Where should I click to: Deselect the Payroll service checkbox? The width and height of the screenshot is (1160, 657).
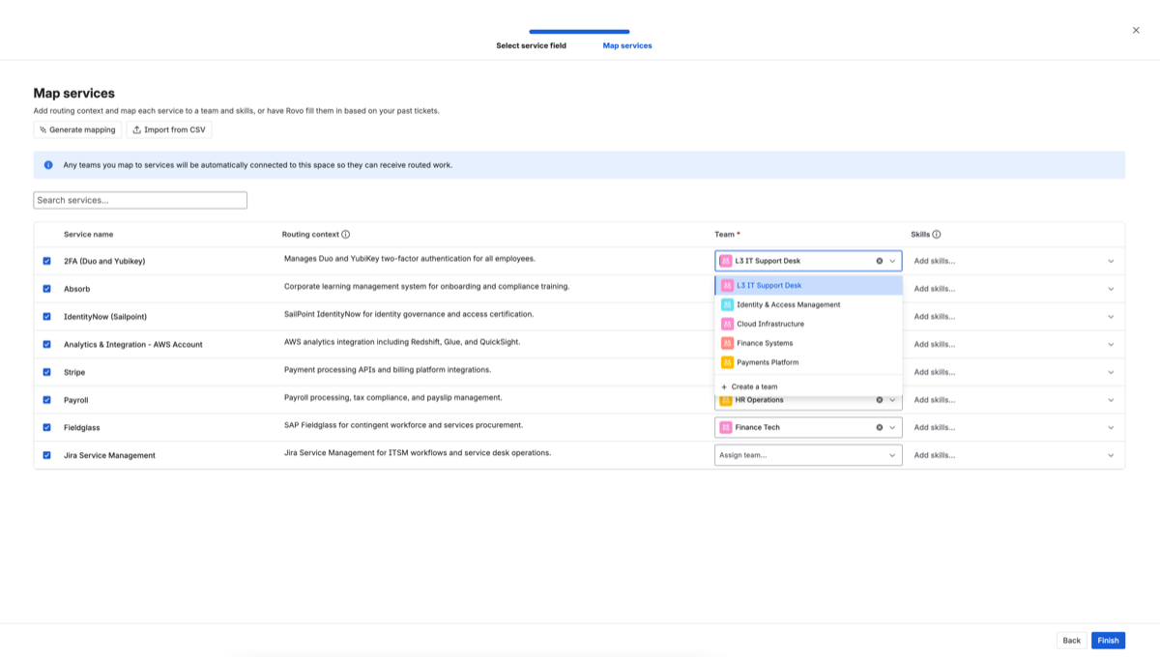pos(46,400)
